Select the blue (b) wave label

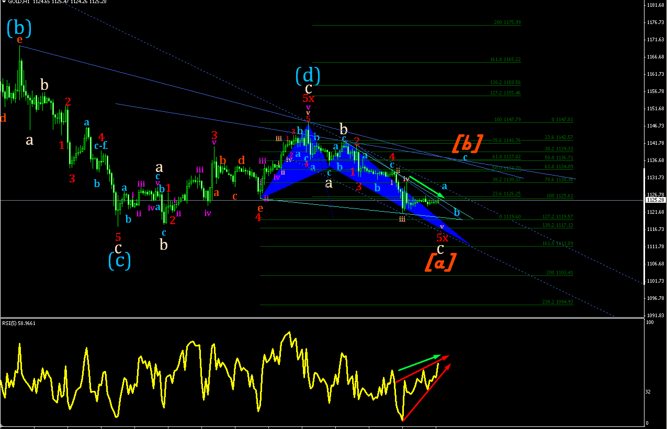(x=19, y=27)
